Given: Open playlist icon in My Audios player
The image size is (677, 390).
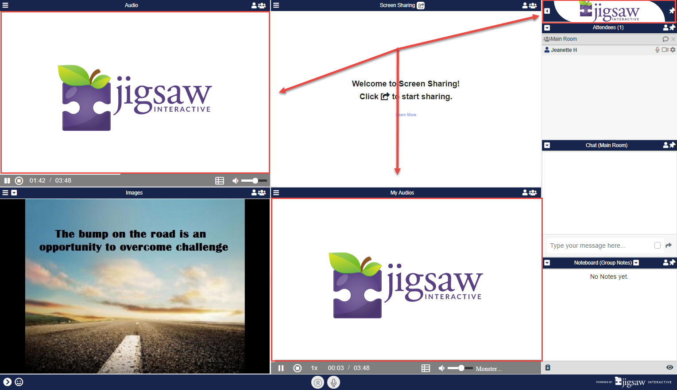Looking at the screenshot, I should [x=426, y=368].
